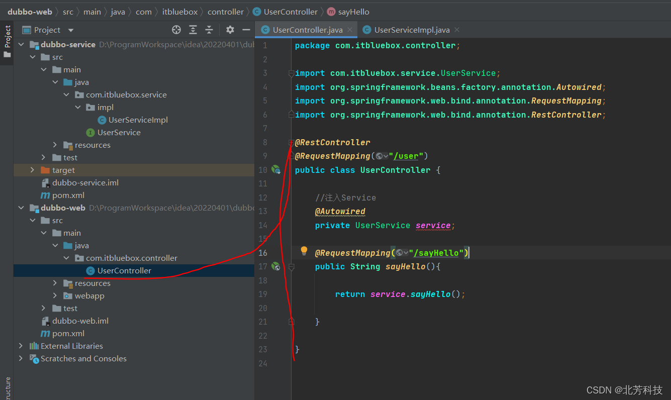Click line number 19 in gutter
The image size is (671, 400).
click(x=263, y=294)
